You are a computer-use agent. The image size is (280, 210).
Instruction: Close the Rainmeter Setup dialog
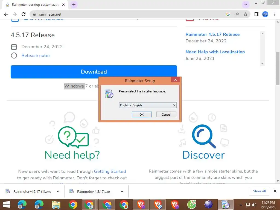175,80
